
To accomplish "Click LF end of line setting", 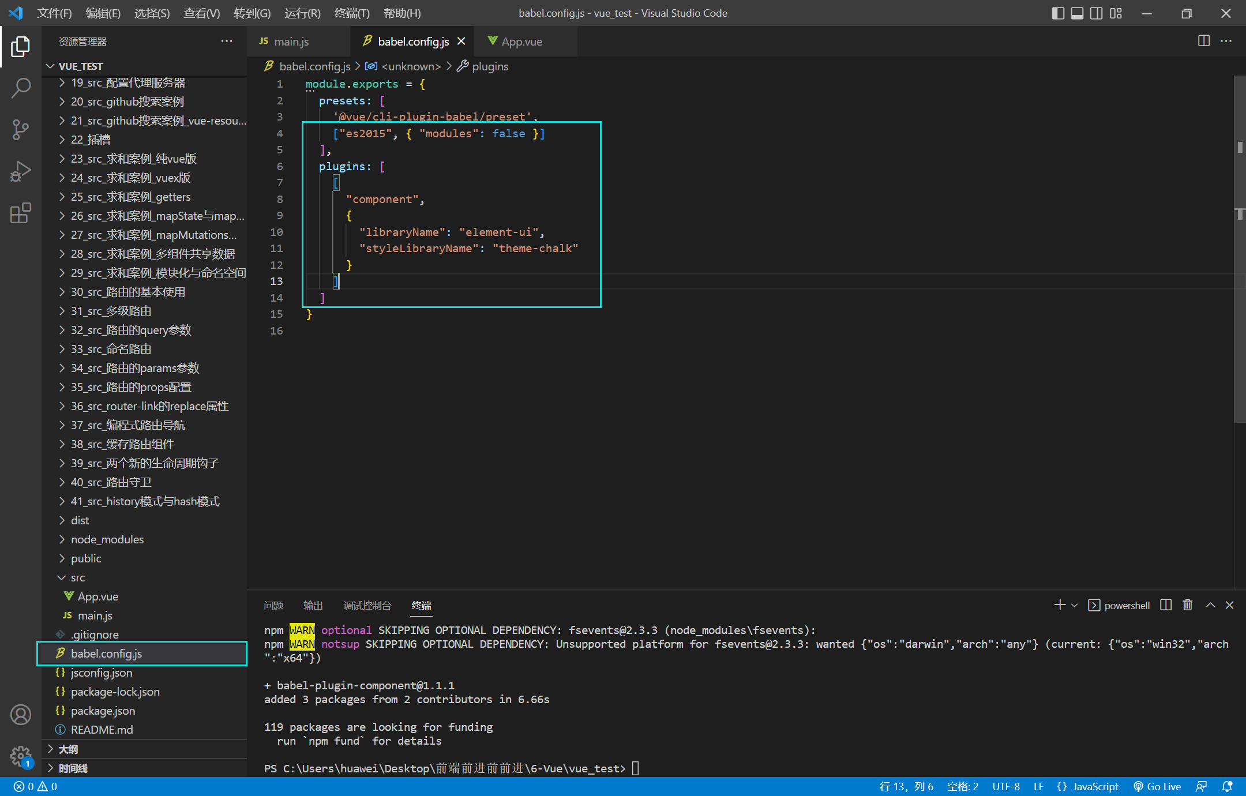I will [1038, 786].
